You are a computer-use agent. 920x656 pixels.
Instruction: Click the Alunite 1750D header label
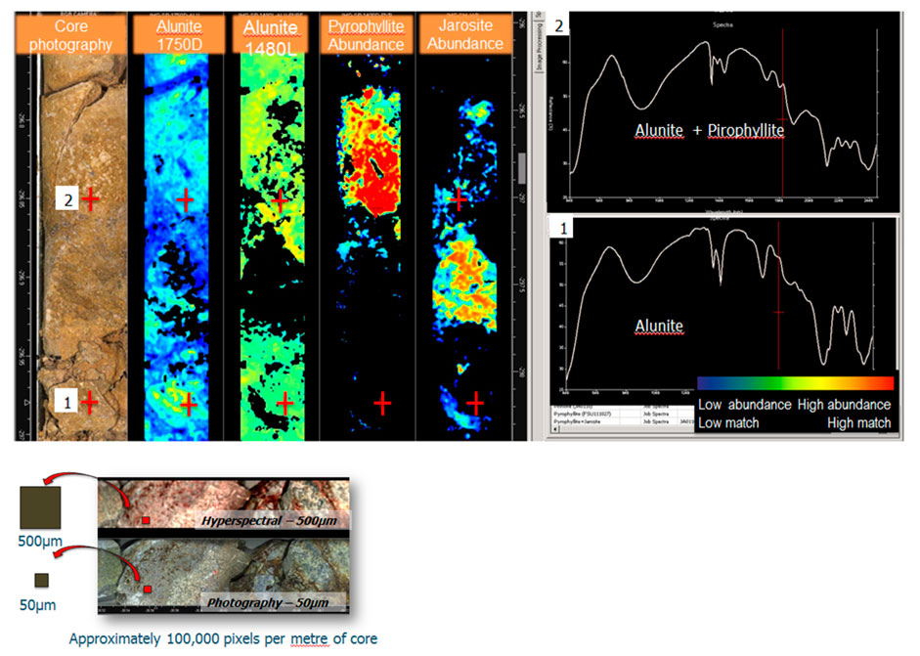[176, 33]
